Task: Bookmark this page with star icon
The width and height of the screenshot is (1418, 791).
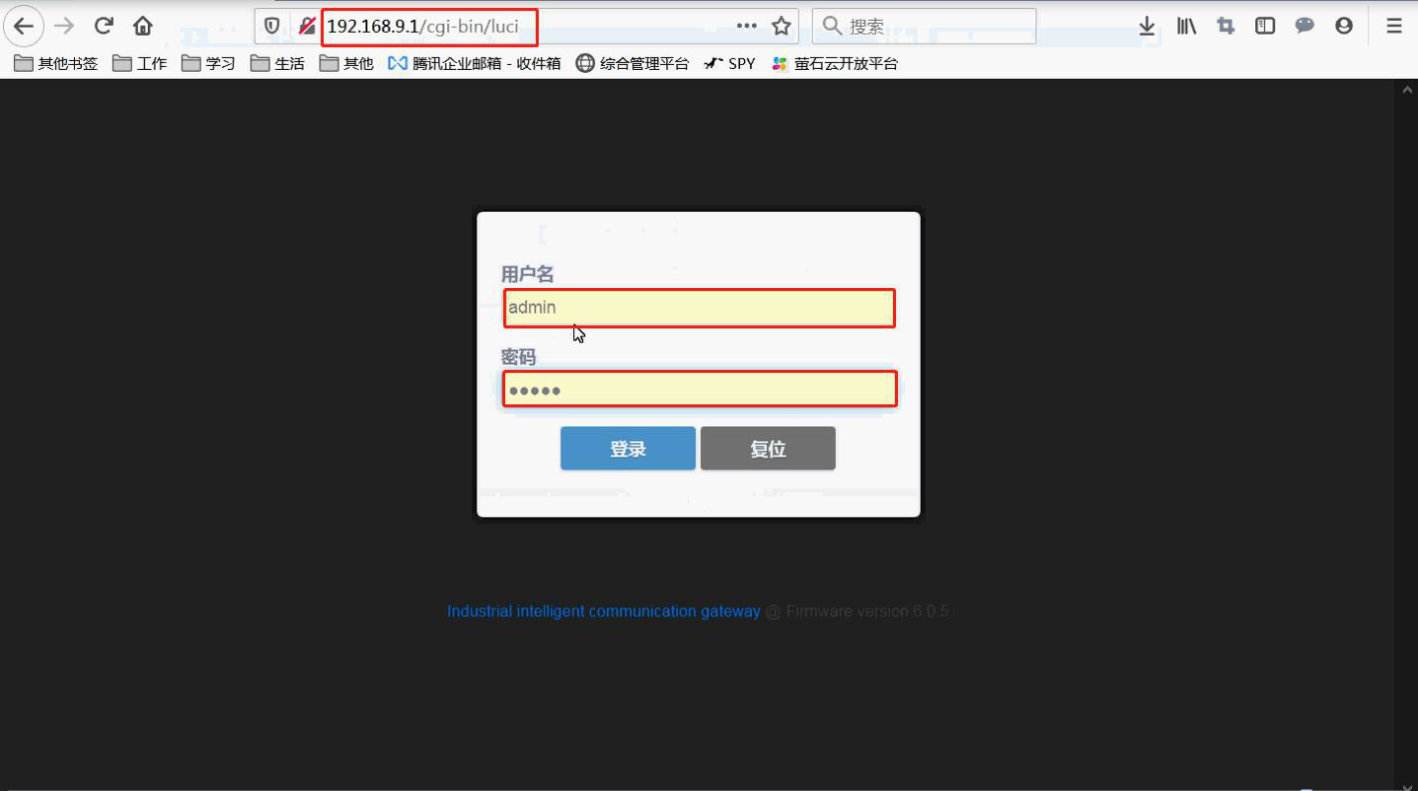Action: coord(781,27)
